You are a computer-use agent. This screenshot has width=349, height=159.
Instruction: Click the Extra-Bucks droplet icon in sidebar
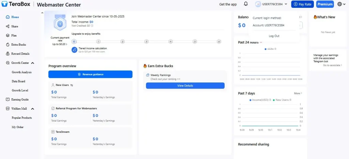7,45
